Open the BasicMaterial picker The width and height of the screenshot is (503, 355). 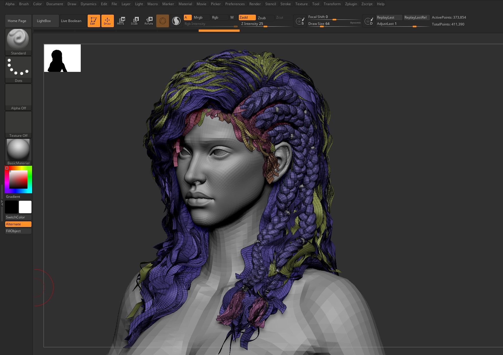[x=18, y=152]
